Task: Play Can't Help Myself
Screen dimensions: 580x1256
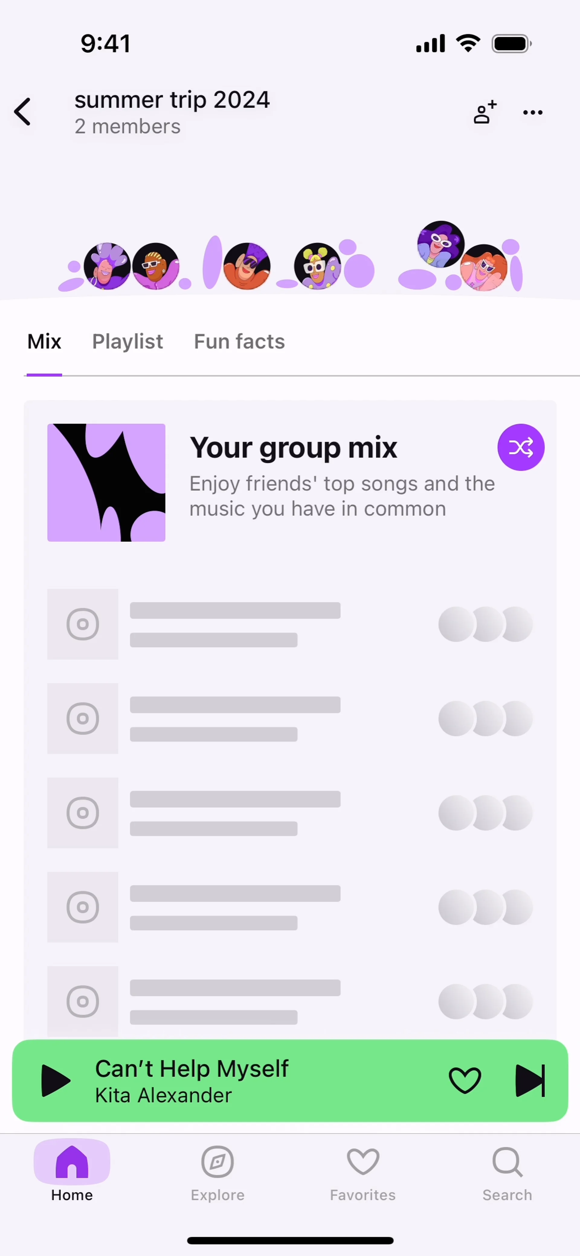Action: 55,1081
